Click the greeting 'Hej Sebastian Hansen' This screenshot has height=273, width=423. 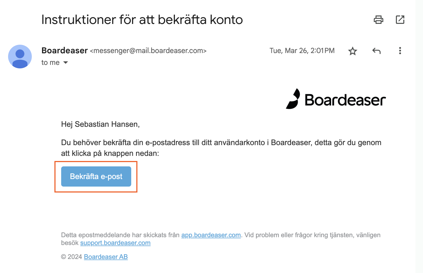pos(100,124)
